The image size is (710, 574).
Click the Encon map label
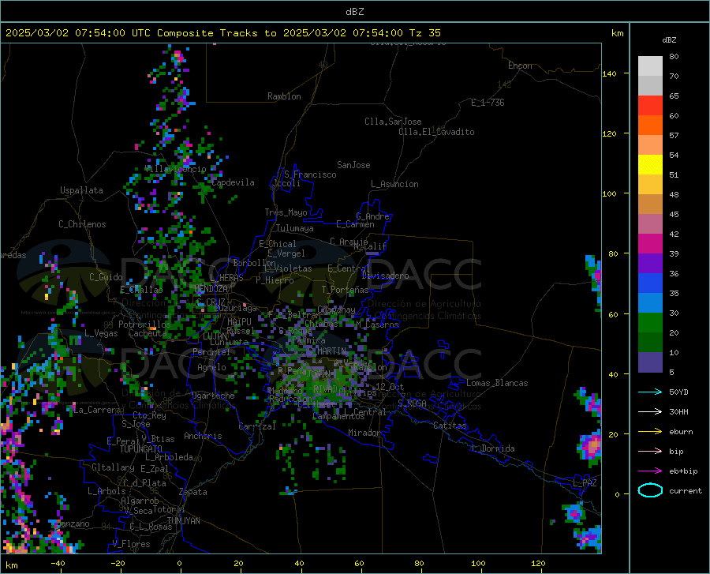(520, 66)
